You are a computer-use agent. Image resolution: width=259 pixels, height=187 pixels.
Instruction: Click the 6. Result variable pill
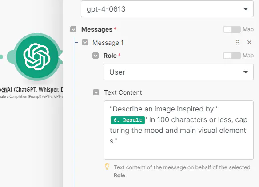point(128,120)
